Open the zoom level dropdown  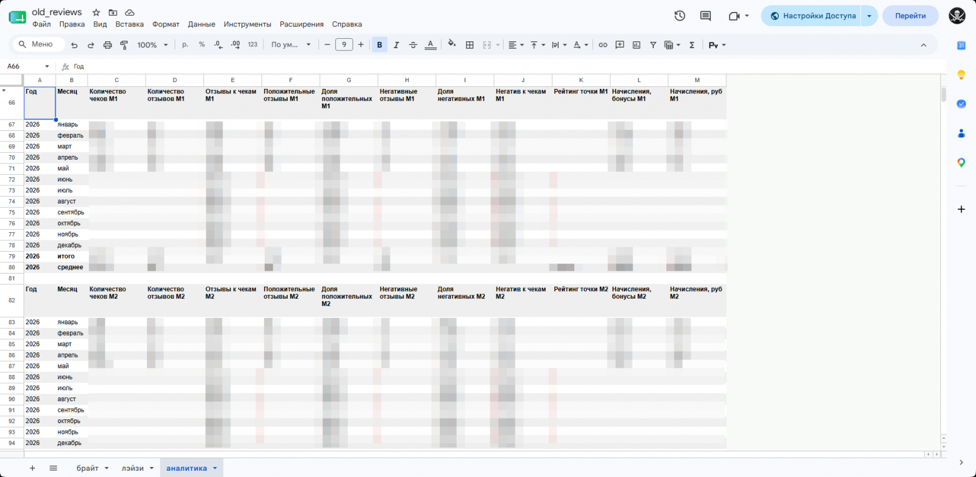(x=153, y=45)
